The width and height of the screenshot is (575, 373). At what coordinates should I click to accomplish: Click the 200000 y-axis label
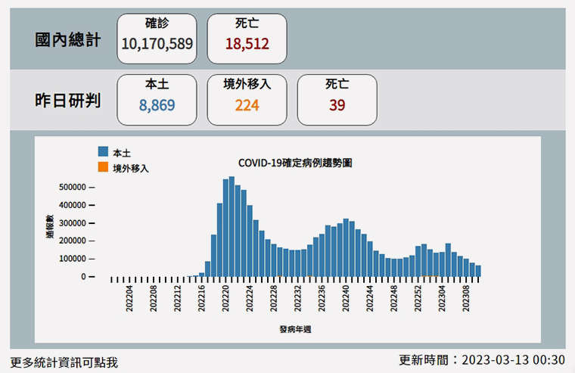[72, 241]
